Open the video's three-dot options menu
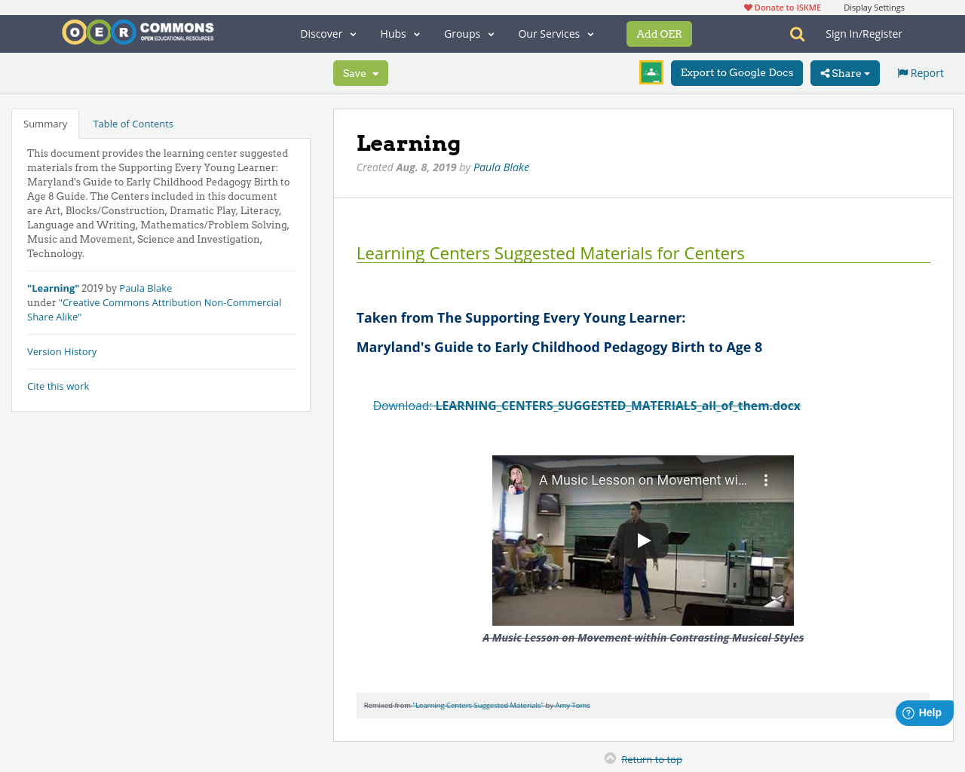The height and width of the screenshot is (772, 965). point(764,479)
